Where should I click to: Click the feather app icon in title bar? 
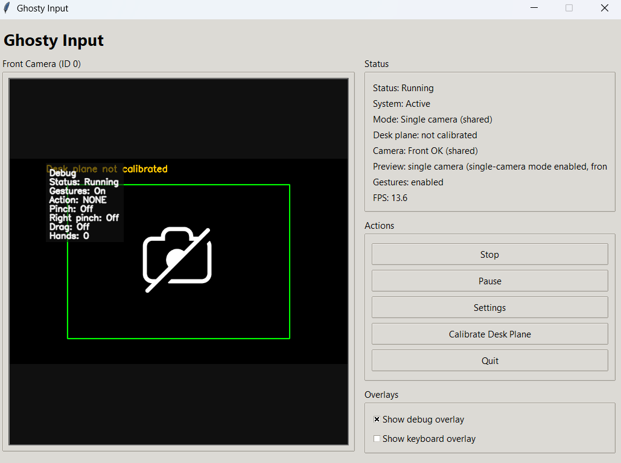(7, 8)
